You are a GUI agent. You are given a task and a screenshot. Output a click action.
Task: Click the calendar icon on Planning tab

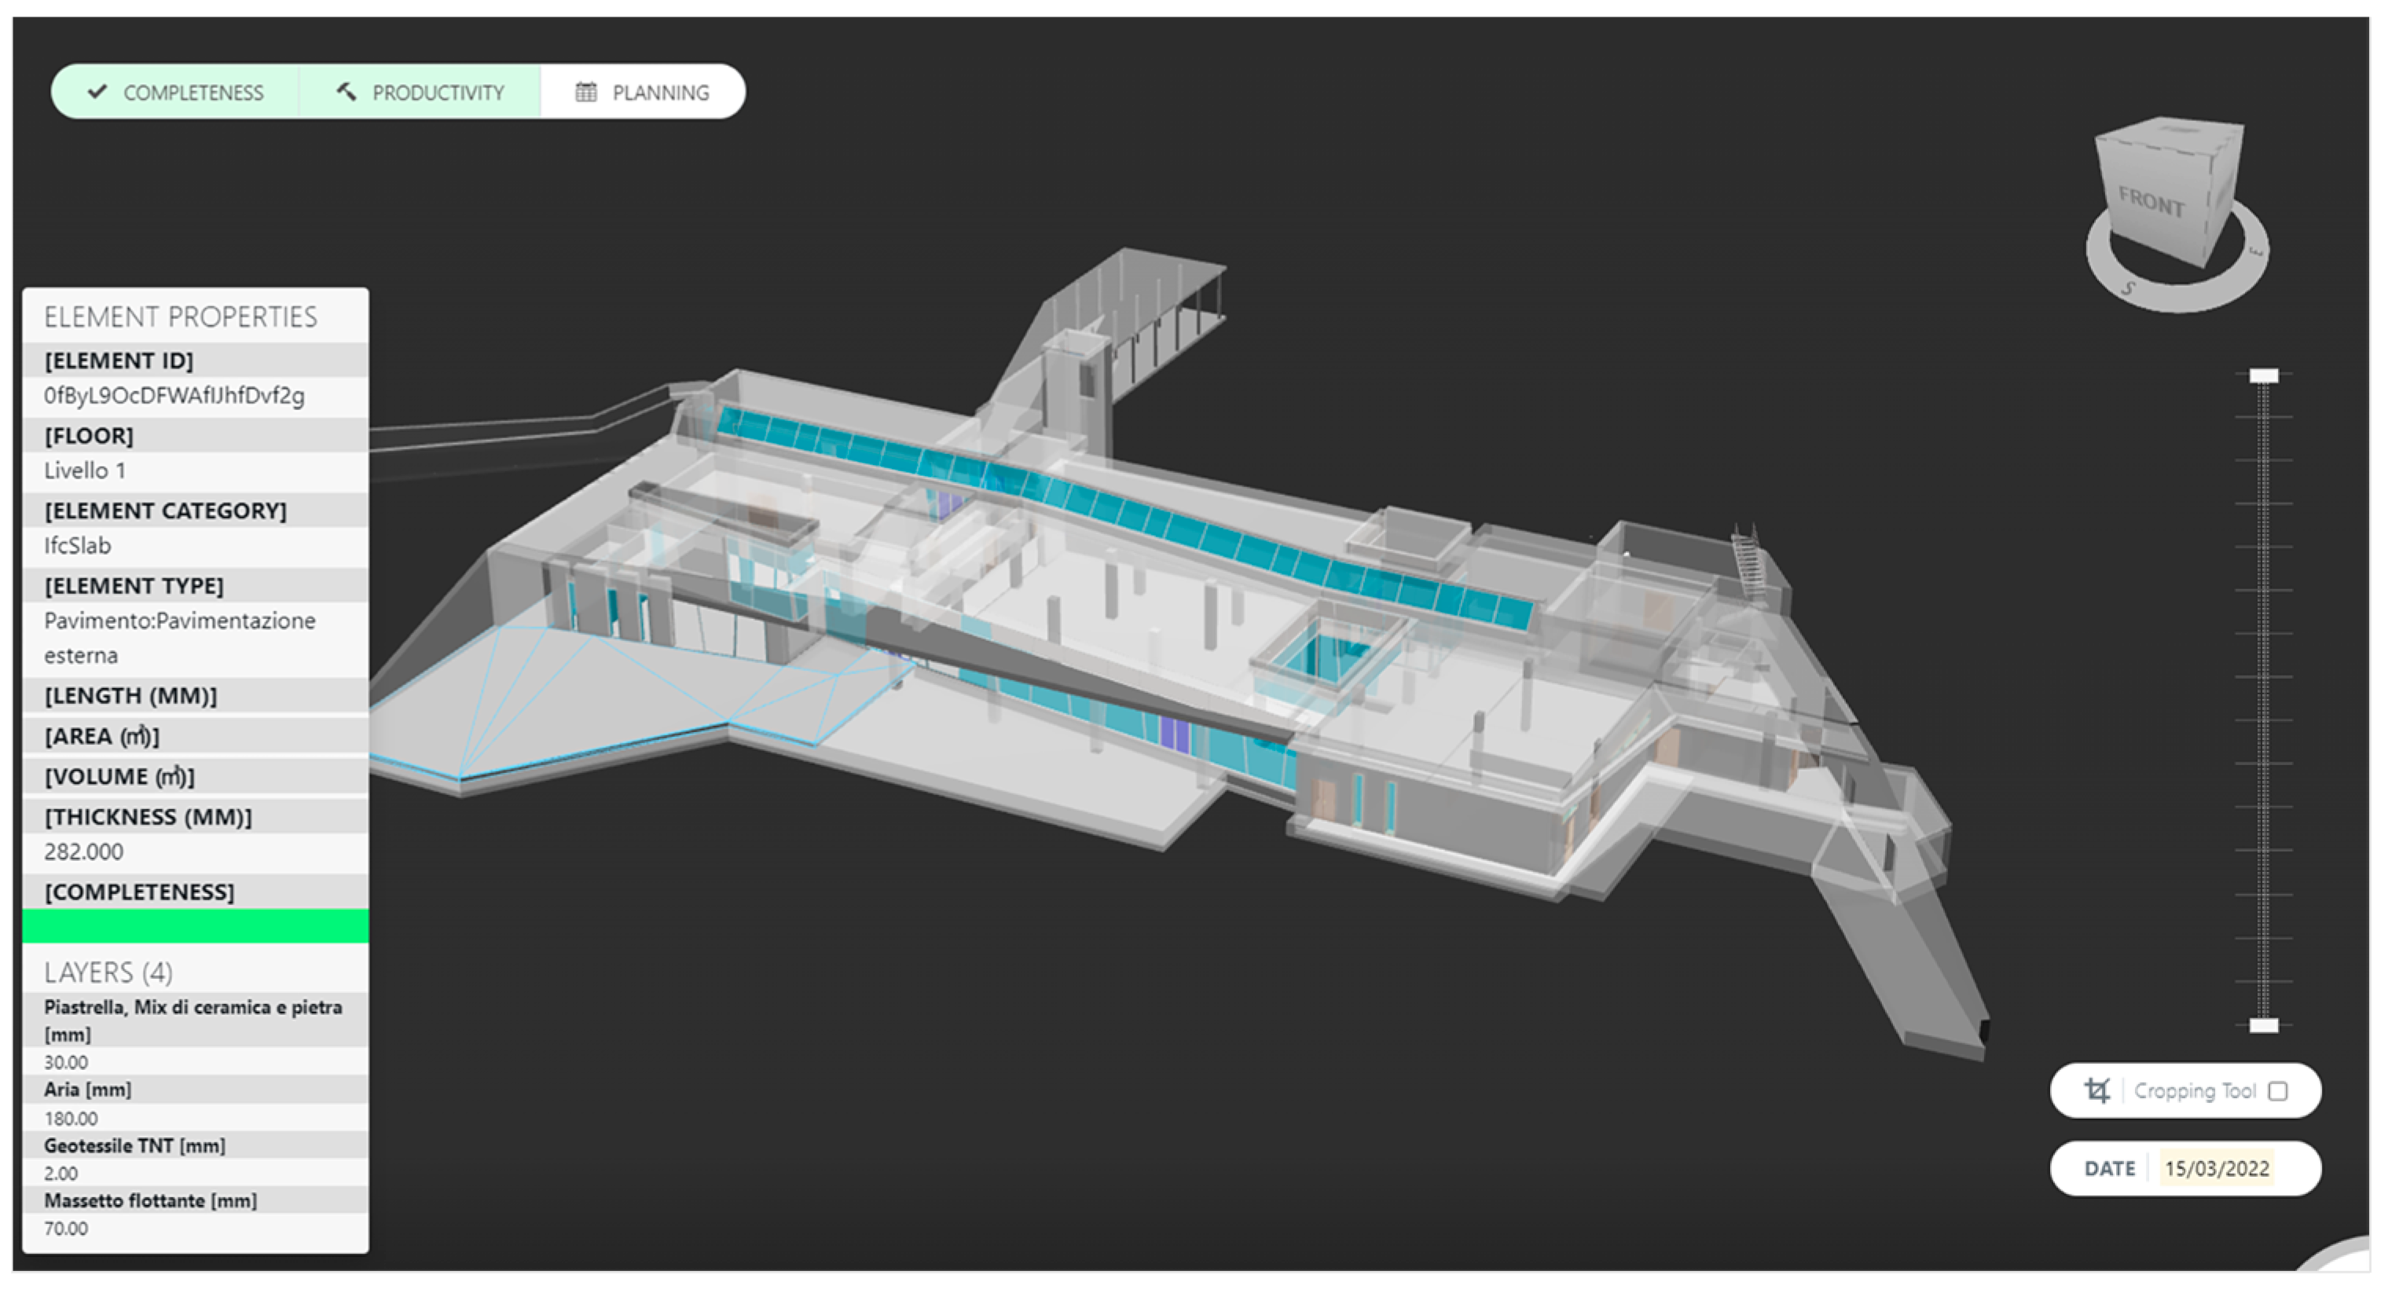[586, 92]
